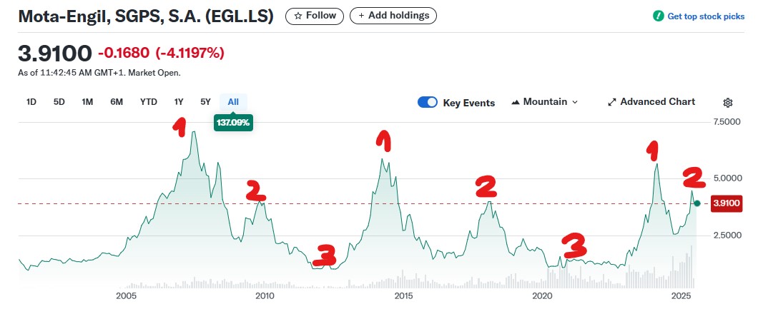This screenshot has height=319, width=758.
Task: Switch to the 6M range
Action: coord(117,102)
